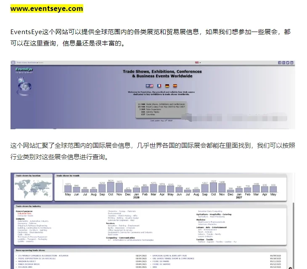Open 'Quality - Security' link

pyautogui.click(x=26, y=241)
